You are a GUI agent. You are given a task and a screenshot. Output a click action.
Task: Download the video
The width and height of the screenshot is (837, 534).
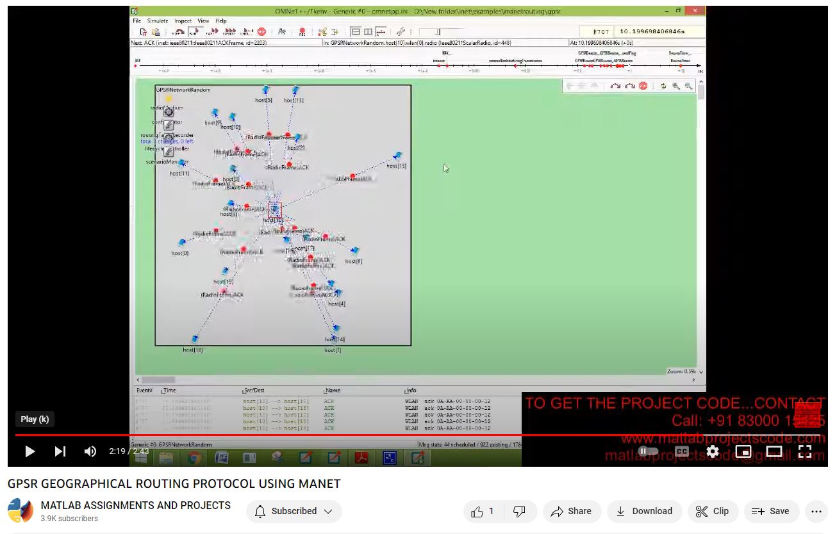644,511
